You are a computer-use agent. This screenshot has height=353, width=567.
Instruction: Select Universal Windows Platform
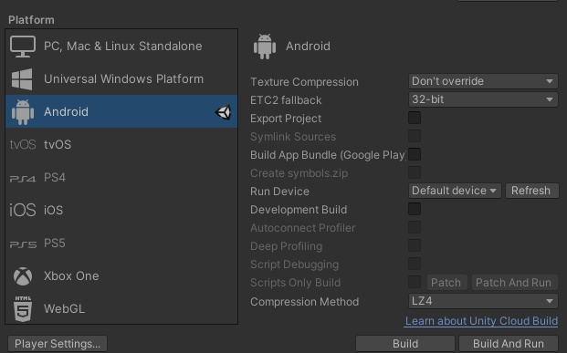[x=121, y=79]
